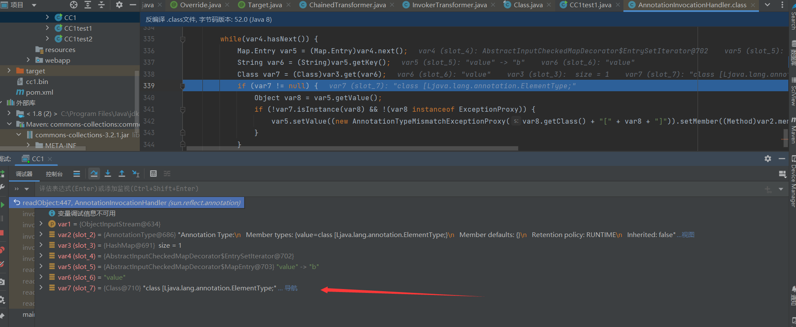Expand the target folder in project tree
This screenshot has width=796, height=327.
[x=9, y=71]
